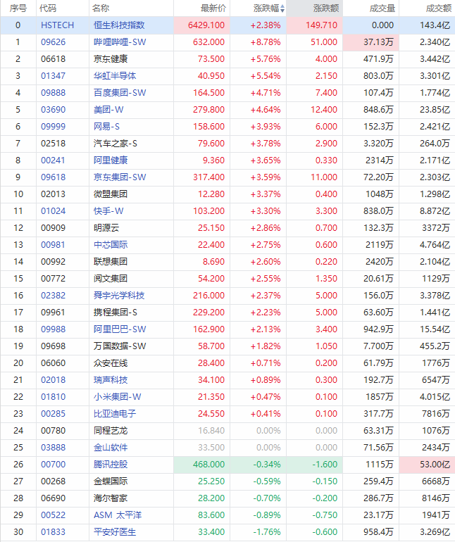Select 海尔智家 stock name
The width and height of the screenshot is (455, 542).
pyautogui.click(x=111, y=498)
